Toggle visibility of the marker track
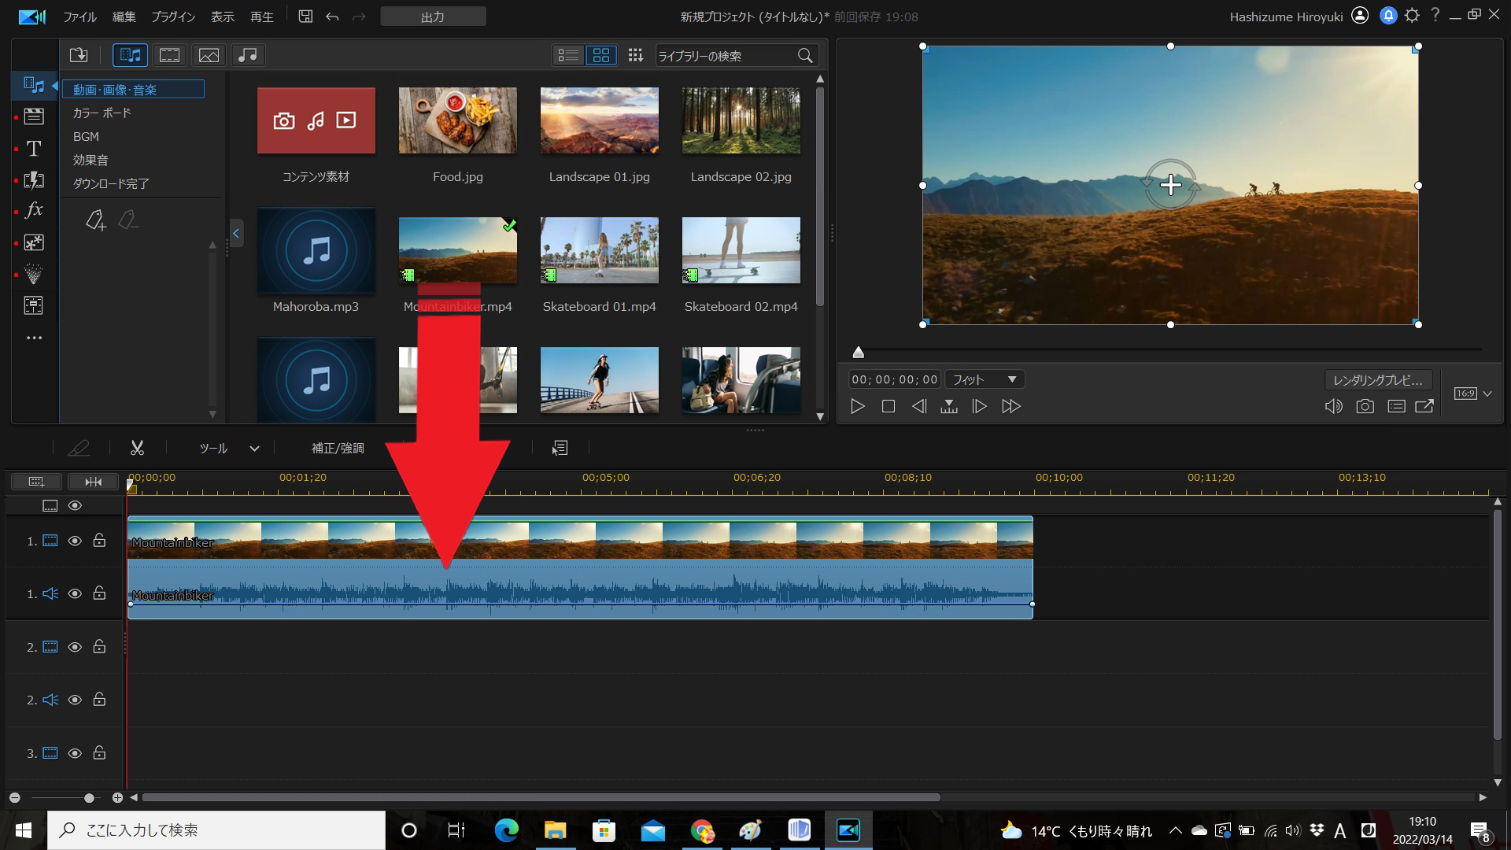This screenshot has width=1511, height=850. coord(75,505)
